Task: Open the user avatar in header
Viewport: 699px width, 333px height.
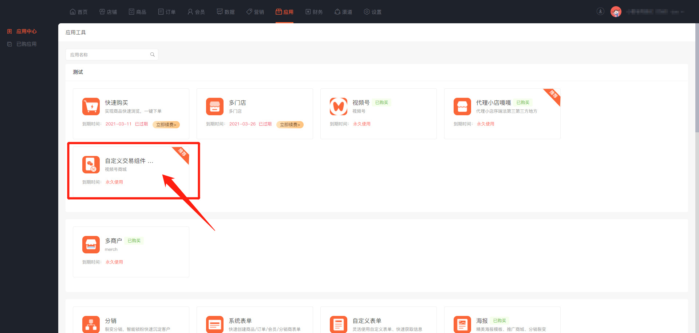Action: click(x=616, y=12)
